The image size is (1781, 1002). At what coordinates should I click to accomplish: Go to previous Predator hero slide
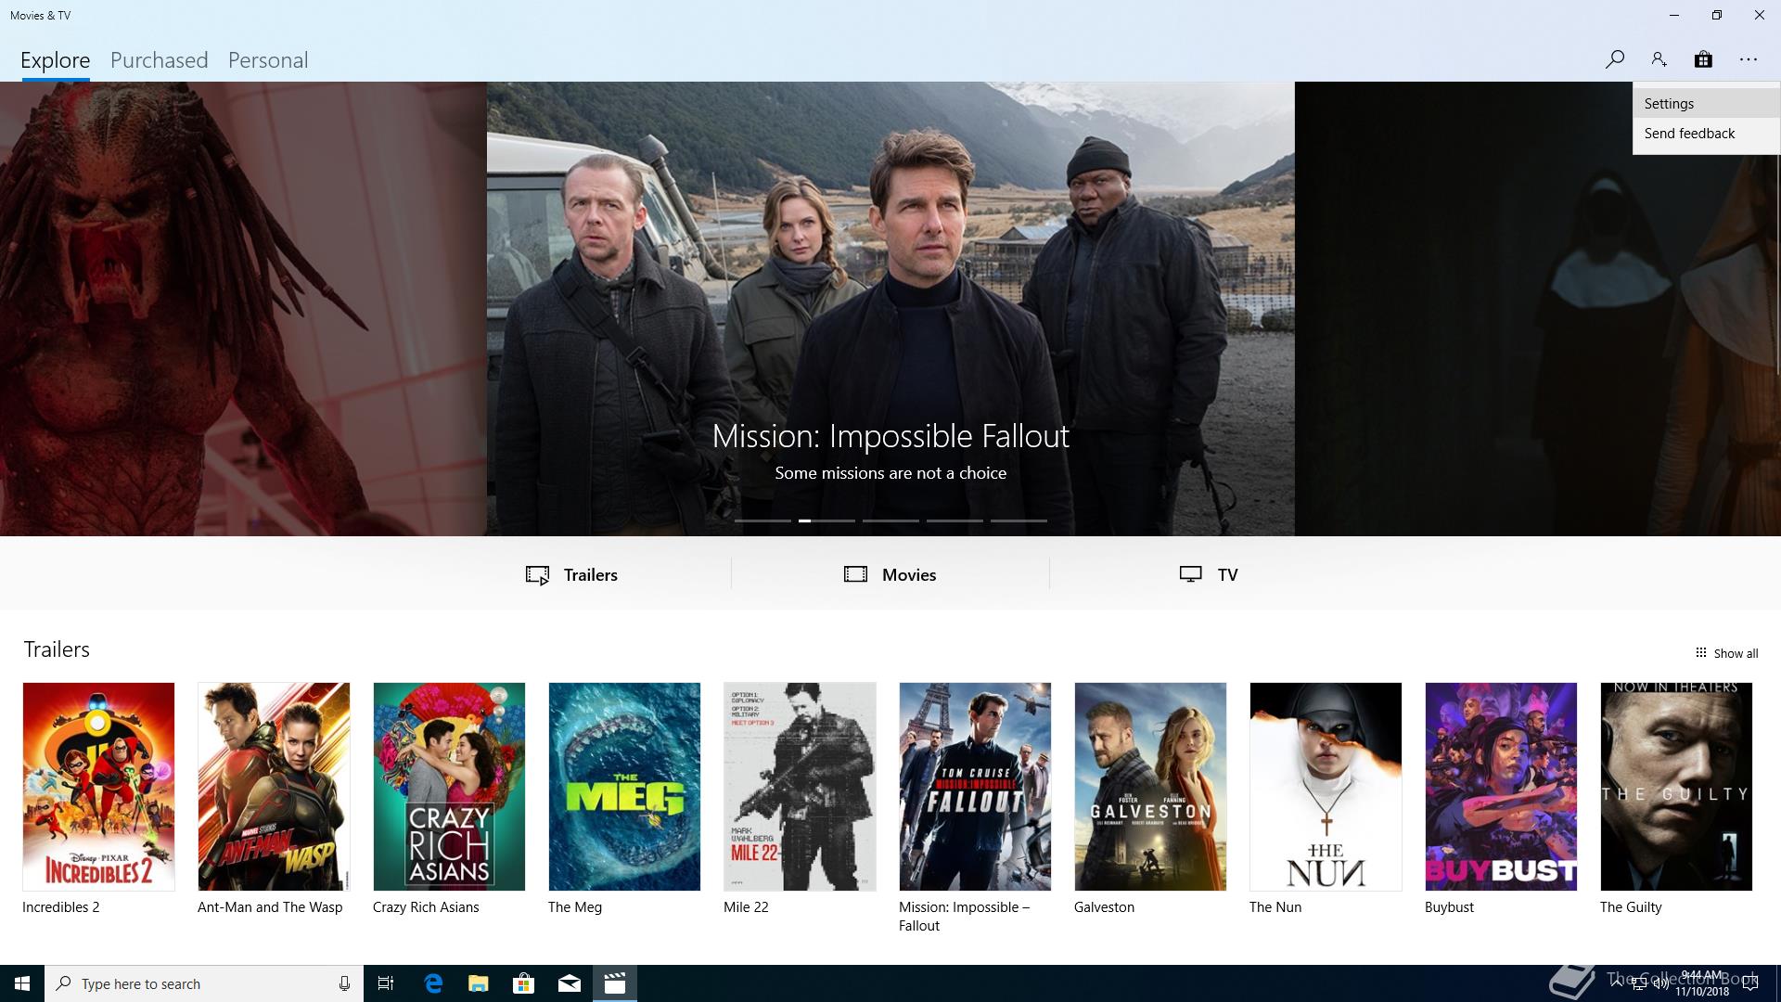point(243,309)
